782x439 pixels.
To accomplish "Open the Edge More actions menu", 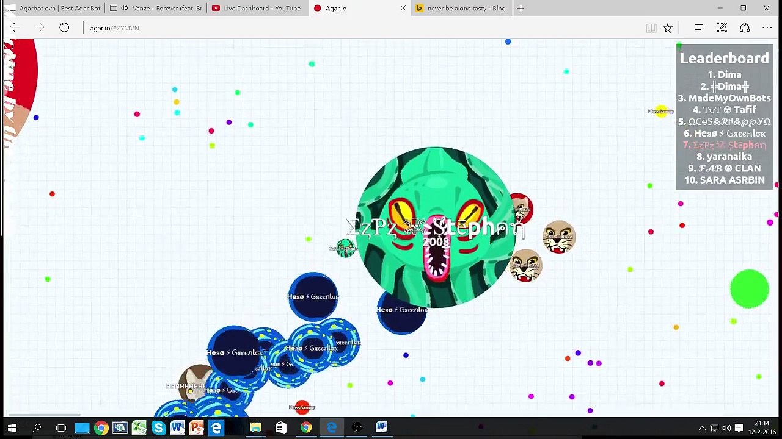I will 767,28.
